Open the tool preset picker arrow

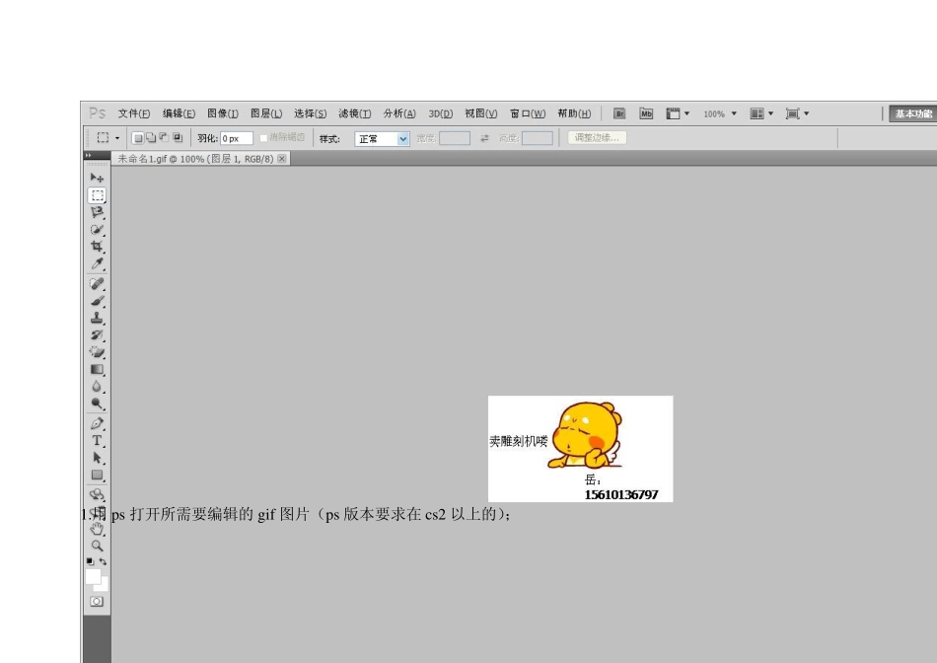117,138
